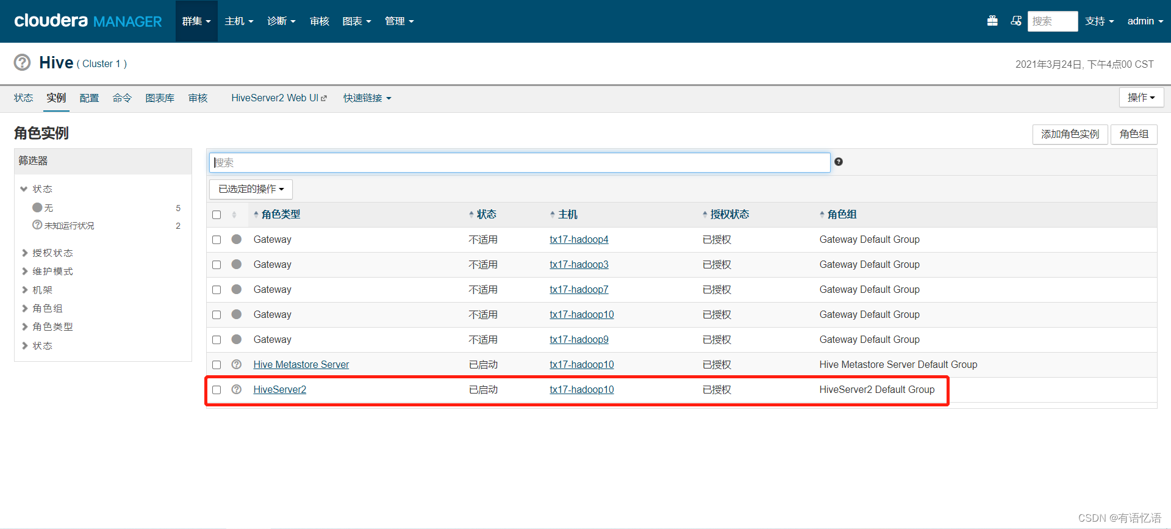Switch to the 命令 tab

122,98
